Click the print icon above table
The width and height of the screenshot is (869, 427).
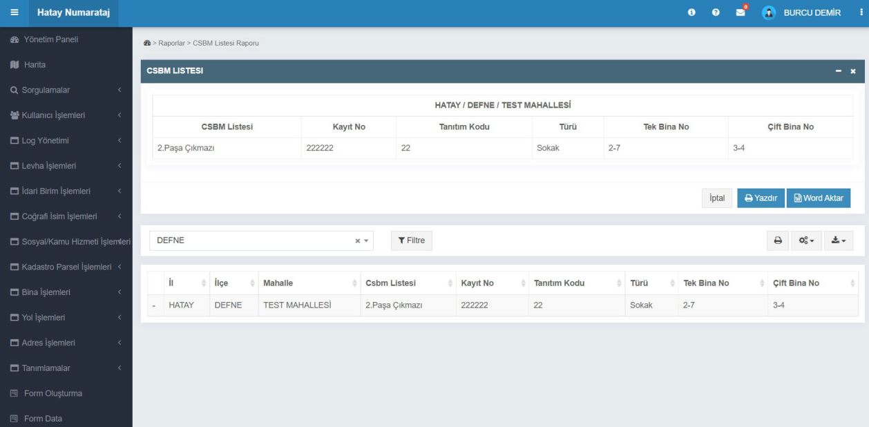click(x=777, y=240)
